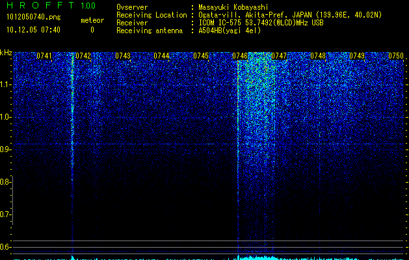Screen dimensions: 409x260
Task: Click the Receiver field label
Action: pyautogui.click(x=132, y=23)
